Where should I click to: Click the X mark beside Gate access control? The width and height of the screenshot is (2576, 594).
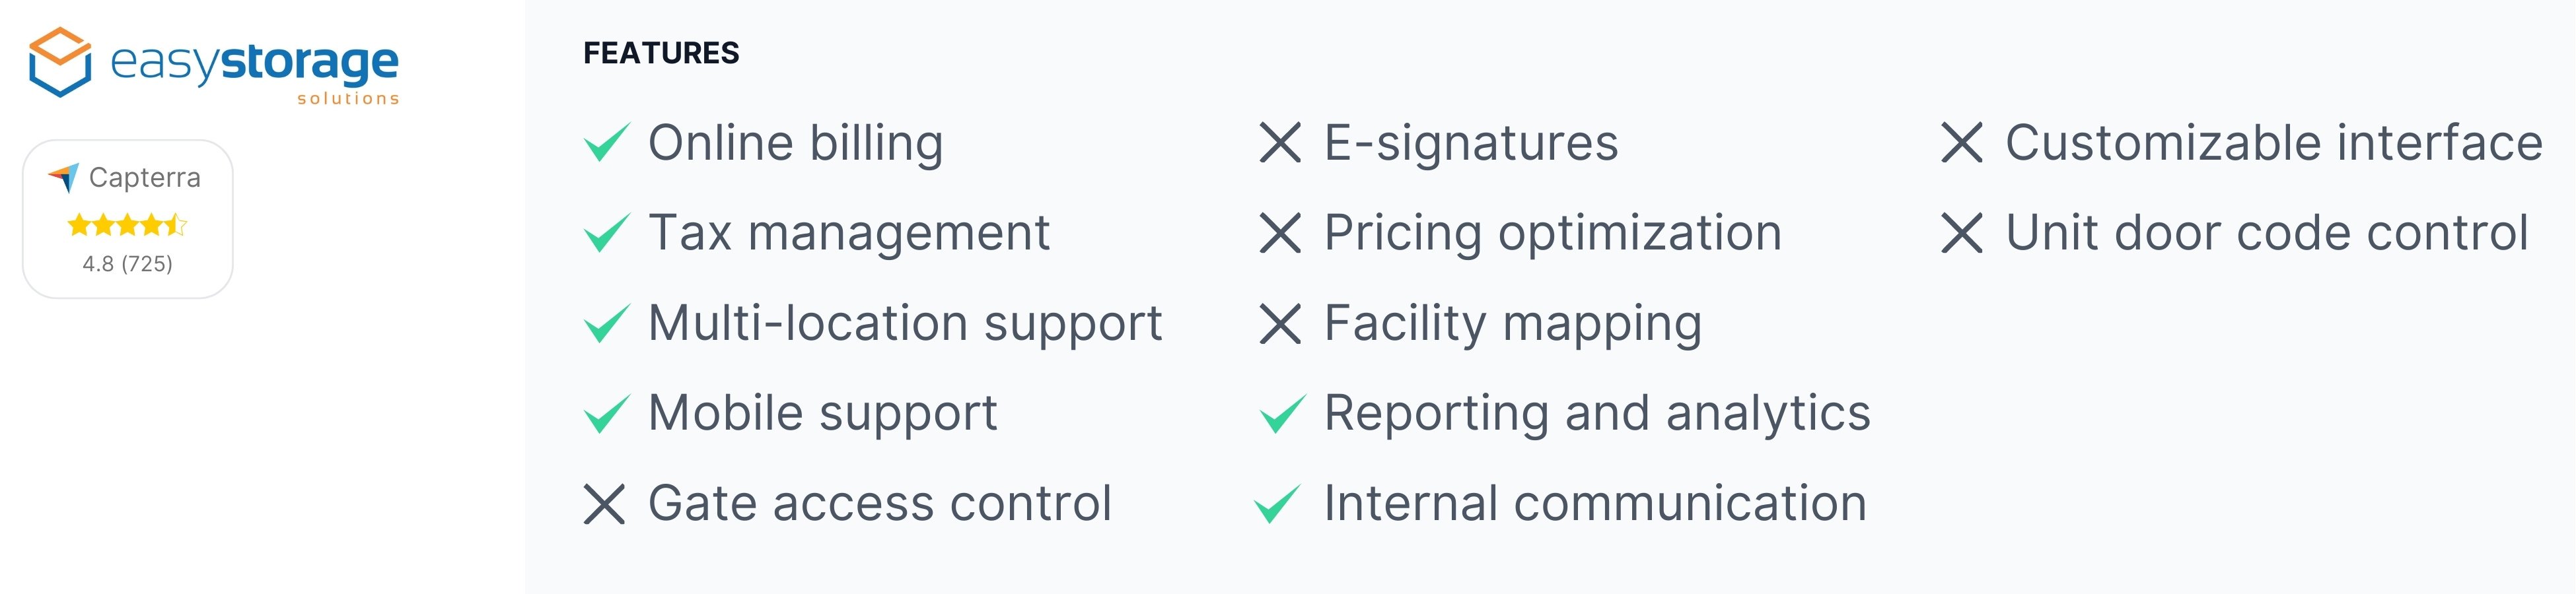click(604, 504)
